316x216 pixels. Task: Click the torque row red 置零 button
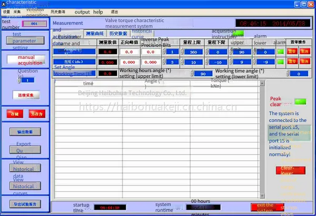coord(292,61)
